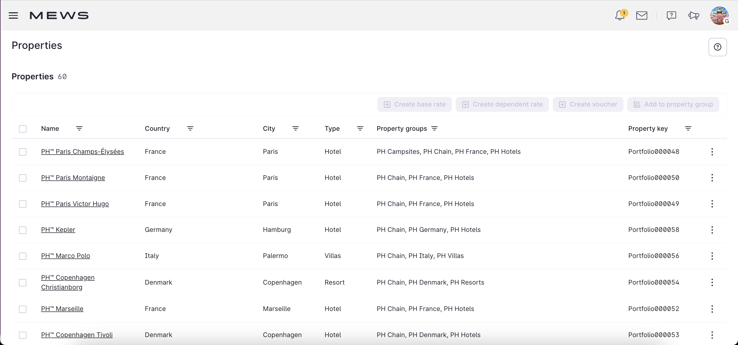Click property key Portfolio000058

pos(654,230)
